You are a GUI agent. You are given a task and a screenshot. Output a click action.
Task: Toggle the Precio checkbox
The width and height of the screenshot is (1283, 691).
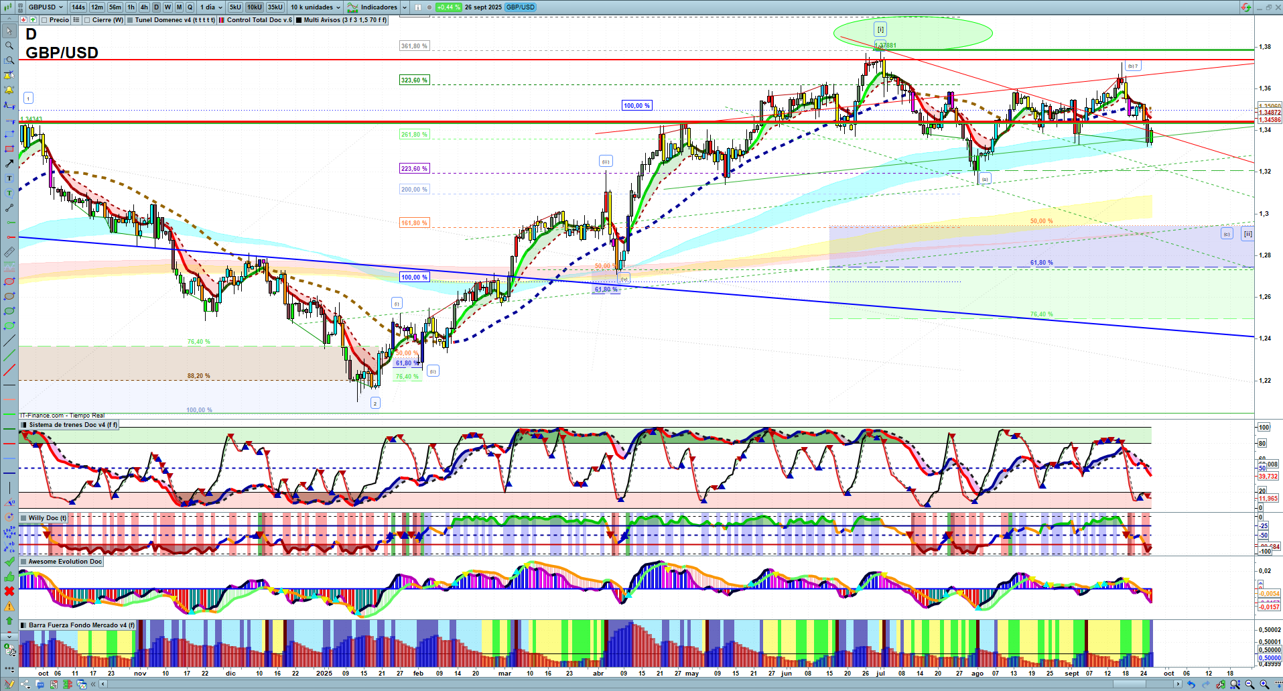point(45,20)
